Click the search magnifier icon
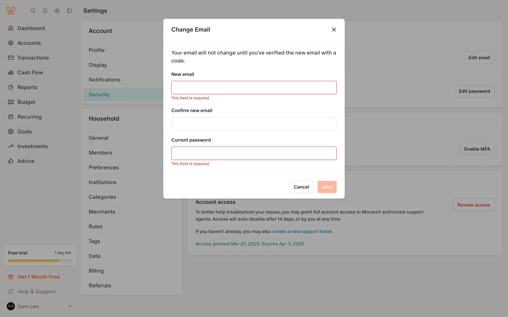This screenshot has width=508, height=317. (x=33, y=11)
